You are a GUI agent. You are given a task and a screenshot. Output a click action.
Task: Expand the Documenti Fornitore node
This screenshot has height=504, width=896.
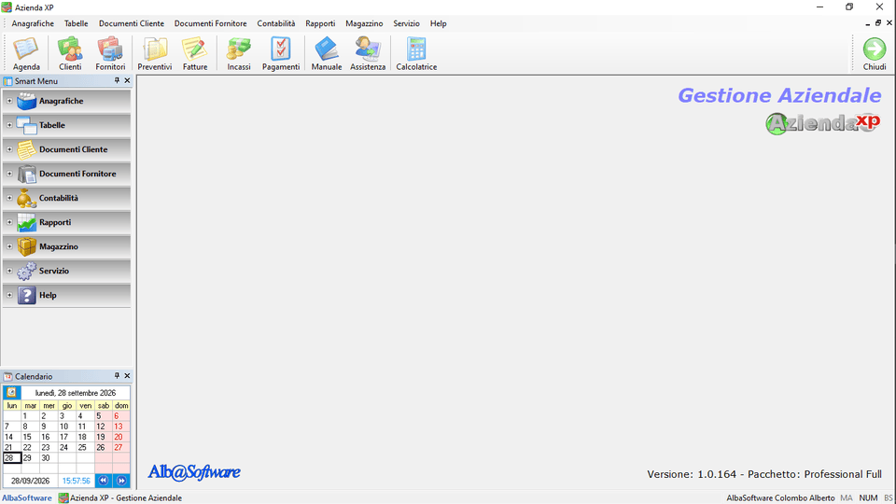tap(9, 174)
